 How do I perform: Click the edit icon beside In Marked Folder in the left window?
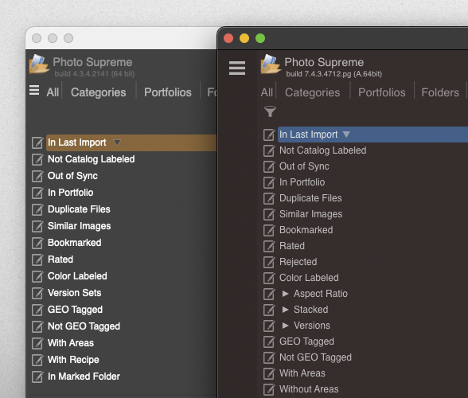coord(37,377)
